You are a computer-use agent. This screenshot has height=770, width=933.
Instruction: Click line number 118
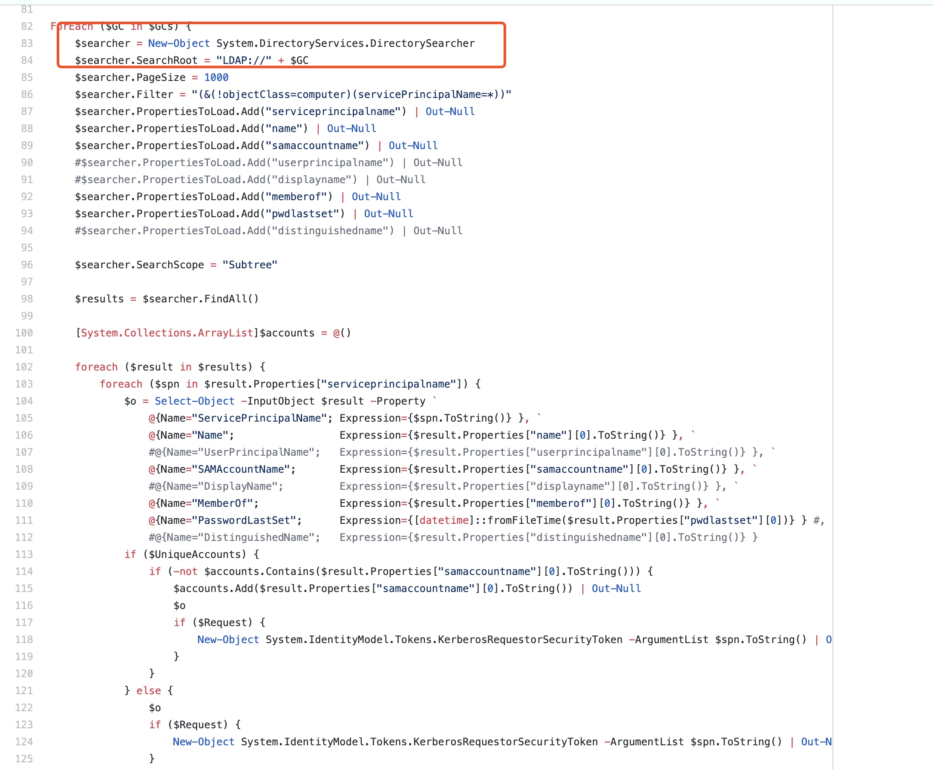click(x=24, y=640)
